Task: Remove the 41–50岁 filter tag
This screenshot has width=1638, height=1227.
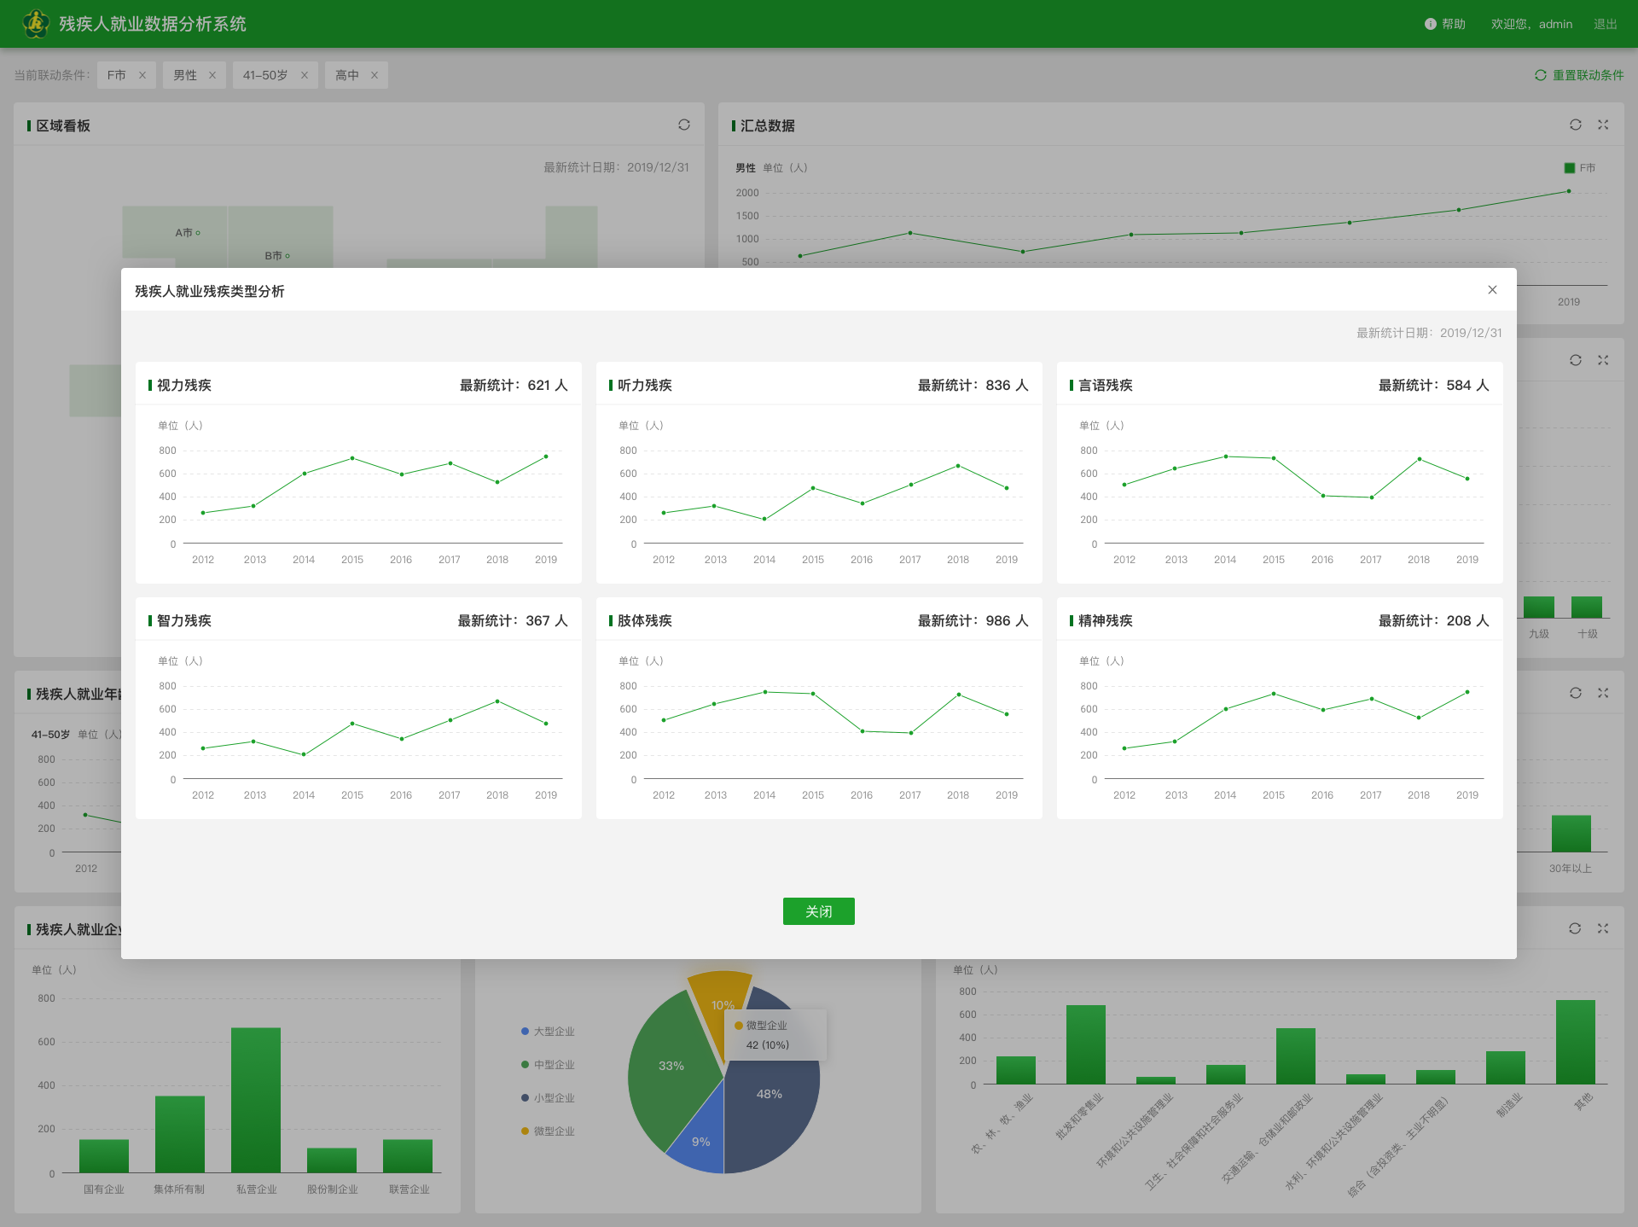Action: [305, 75]
